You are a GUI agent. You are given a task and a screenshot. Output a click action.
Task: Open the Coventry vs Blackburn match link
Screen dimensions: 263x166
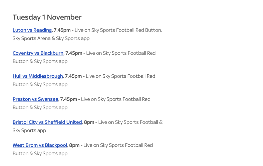point(38,53)
